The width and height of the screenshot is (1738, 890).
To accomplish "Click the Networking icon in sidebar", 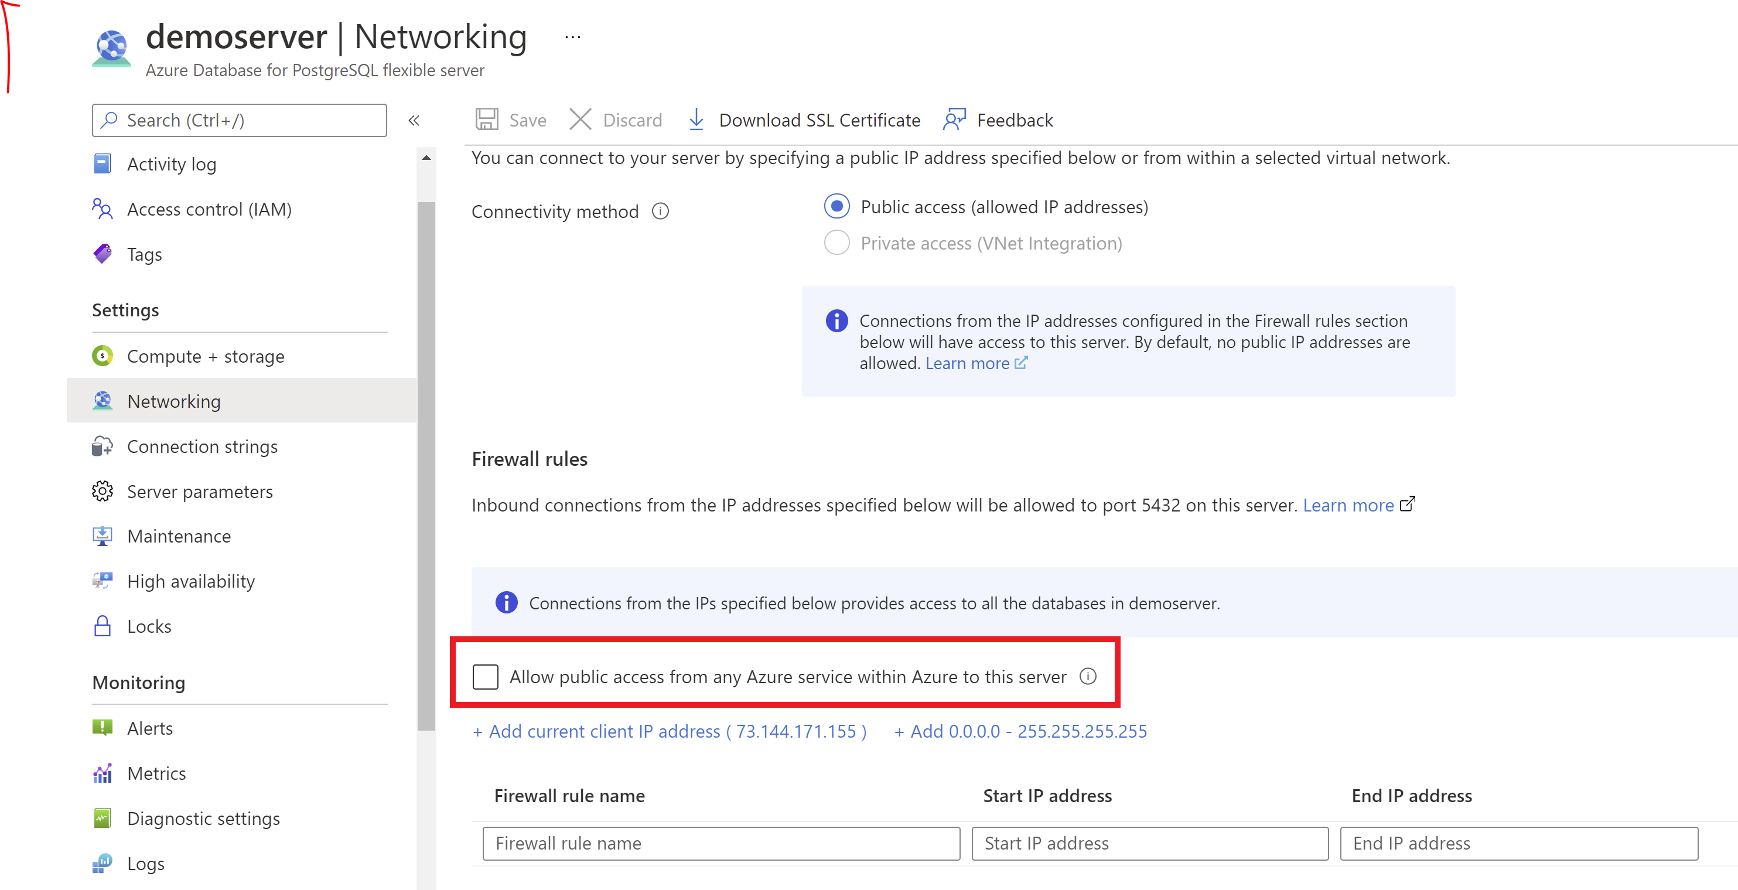I will tap(108, 401).
